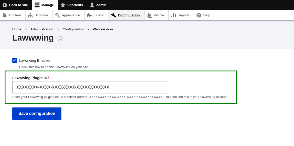Click 'Enter your Lawwwing plugin unique identifier' help text
The width and height of the screenshot is (294, 146).
tap(120, 97)
